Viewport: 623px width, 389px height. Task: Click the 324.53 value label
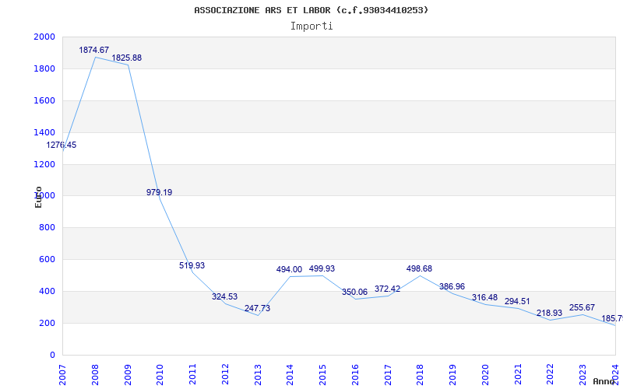(224, 296)
